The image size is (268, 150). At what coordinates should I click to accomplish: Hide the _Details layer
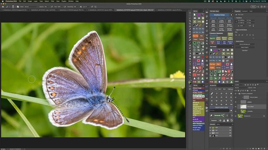(x=235, y=102)
